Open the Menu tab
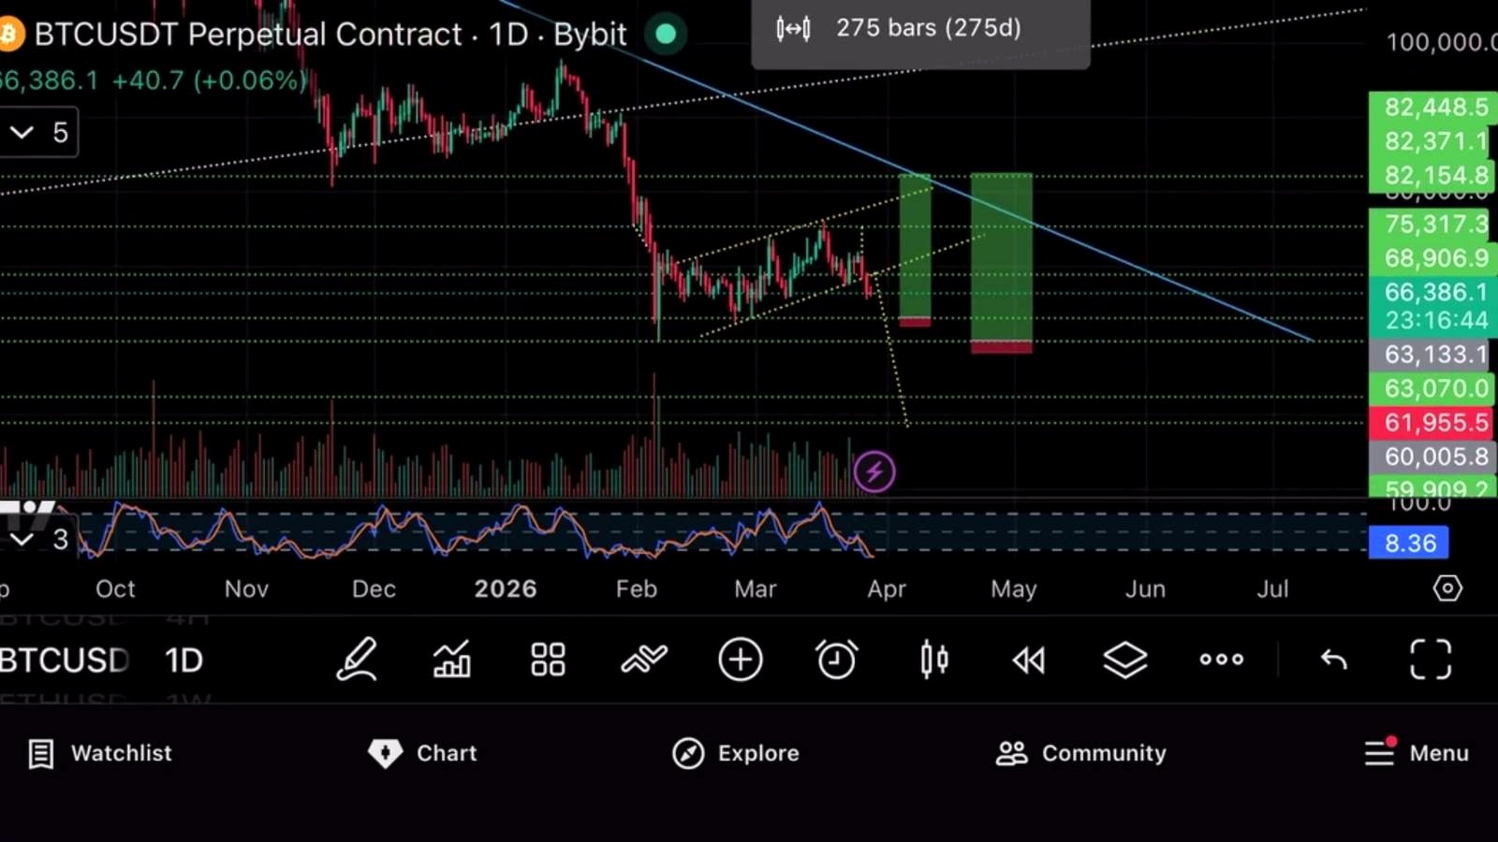Viewport: 1498px width, 842px height. point(1417,753)
